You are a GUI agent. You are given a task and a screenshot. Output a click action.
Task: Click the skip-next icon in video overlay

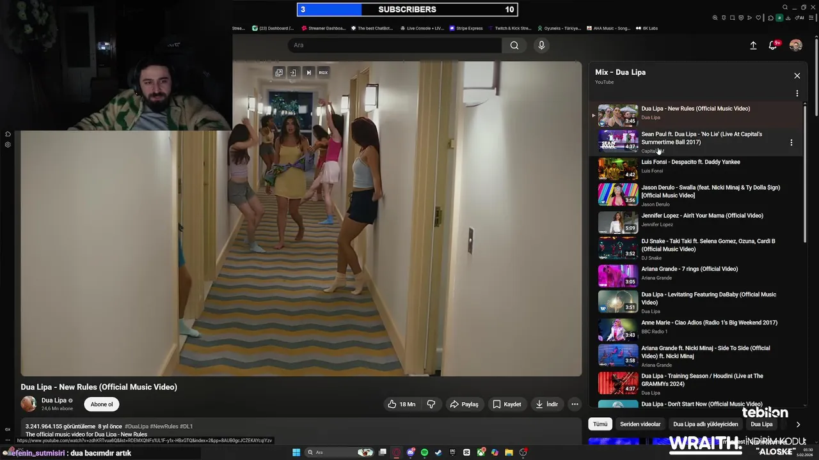pos(308,73)
